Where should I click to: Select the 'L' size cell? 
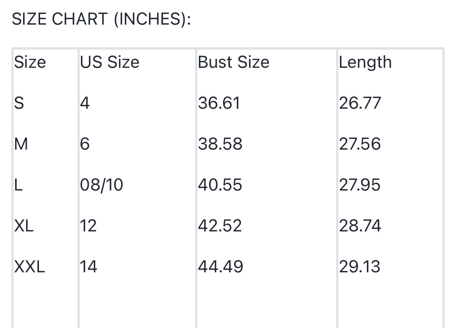[18, 185]
